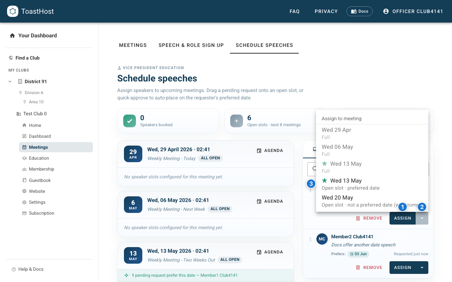Expand Assign dropdown arrow for Member2 Club4141
The width and height of the screenshot is (452, 282).
click(422, 268)
